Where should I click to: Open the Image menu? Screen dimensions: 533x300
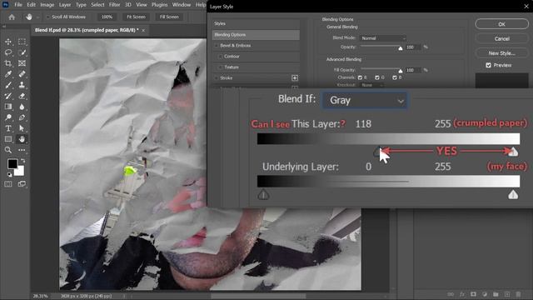47,5
